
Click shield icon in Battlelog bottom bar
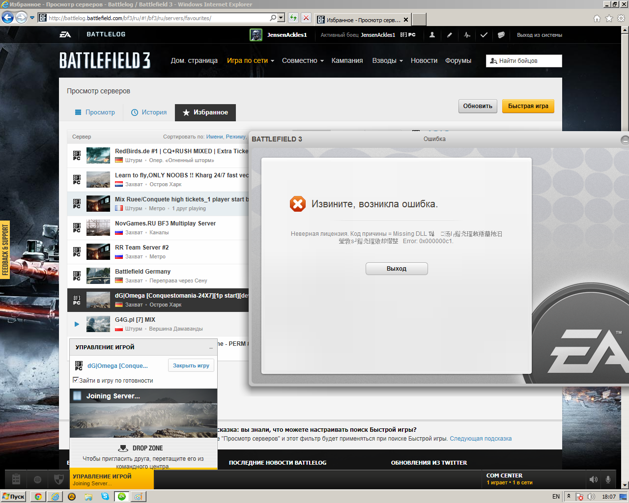(58, 479)
